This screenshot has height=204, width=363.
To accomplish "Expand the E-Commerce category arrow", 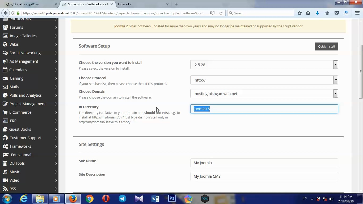I will (56, 112).
